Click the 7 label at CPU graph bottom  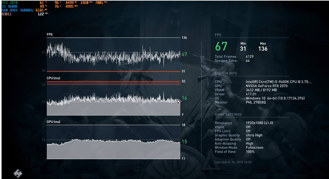coord(182,115)
